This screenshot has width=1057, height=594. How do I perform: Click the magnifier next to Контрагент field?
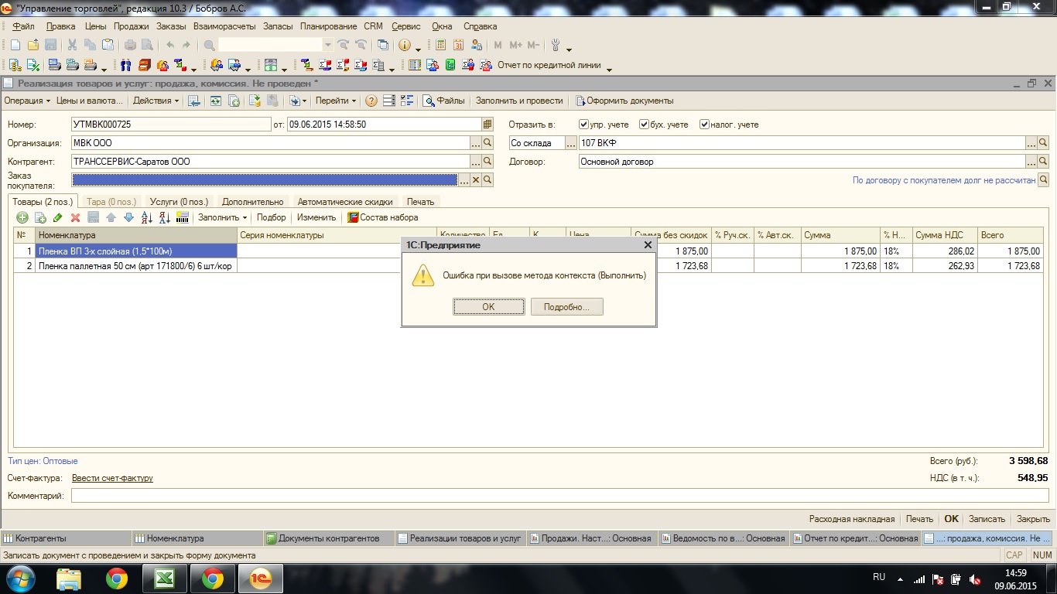point(487,162)
